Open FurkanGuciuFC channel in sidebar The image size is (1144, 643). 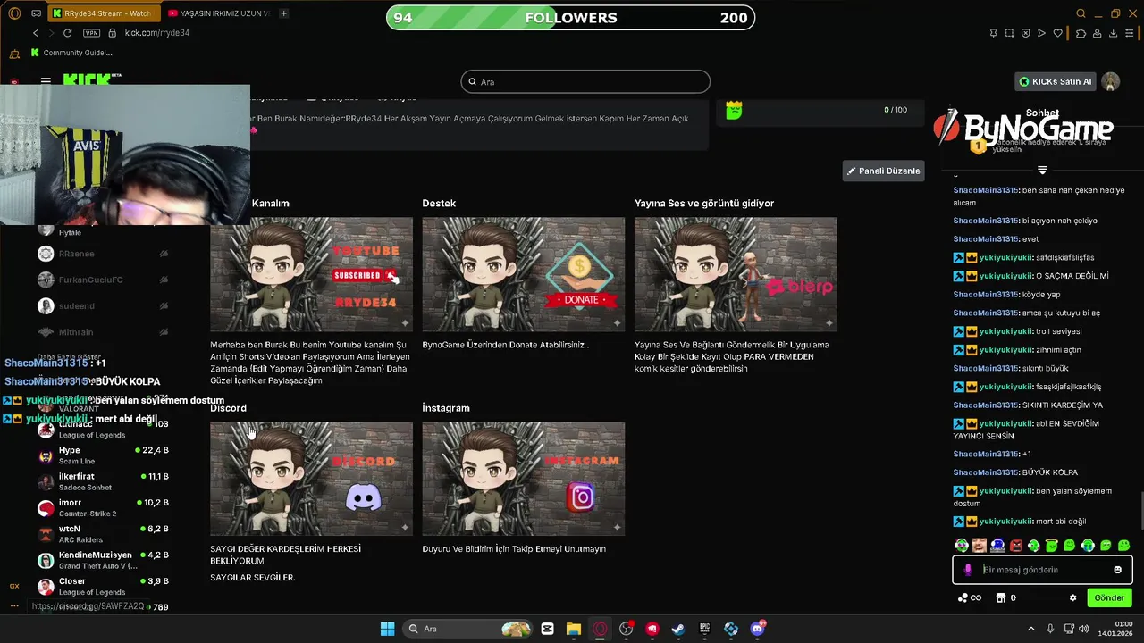103,280
